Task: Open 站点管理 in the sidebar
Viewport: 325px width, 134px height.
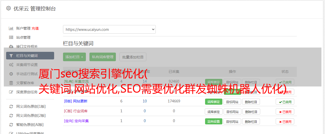Action: 23,37
